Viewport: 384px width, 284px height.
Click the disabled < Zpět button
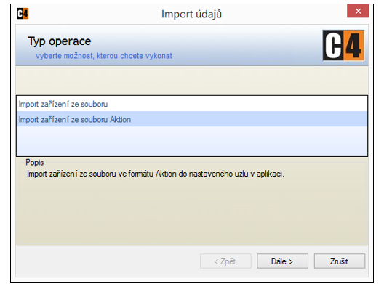(225, 261)
